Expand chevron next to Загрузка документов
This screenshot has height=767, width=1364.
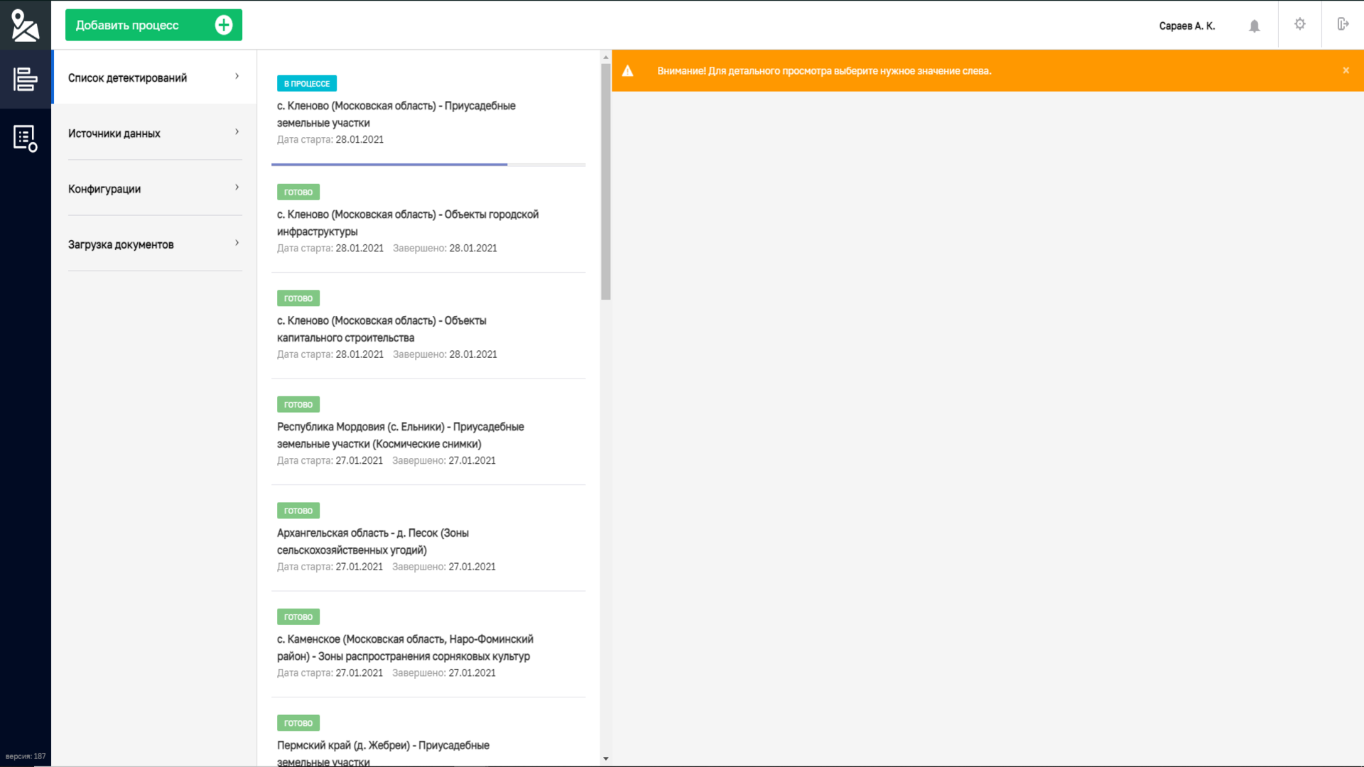(237, 242)
